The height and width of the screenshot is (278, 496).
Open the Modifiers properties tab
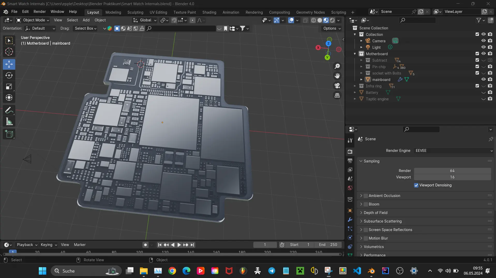pyautogui.click(x=350, y=219)
